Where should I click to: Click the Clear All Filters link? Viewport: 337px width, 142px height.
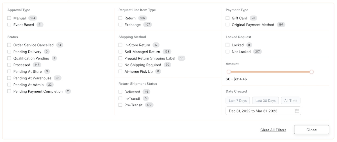pyautogui.click(x=273, y=130)
